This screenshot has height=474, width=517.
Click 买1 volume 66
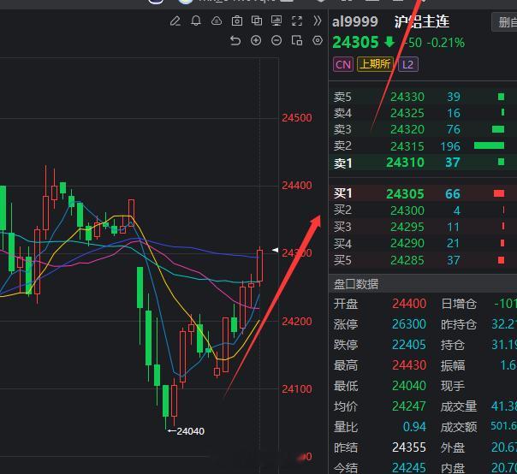pyautogui.click(x=453, y=194)
